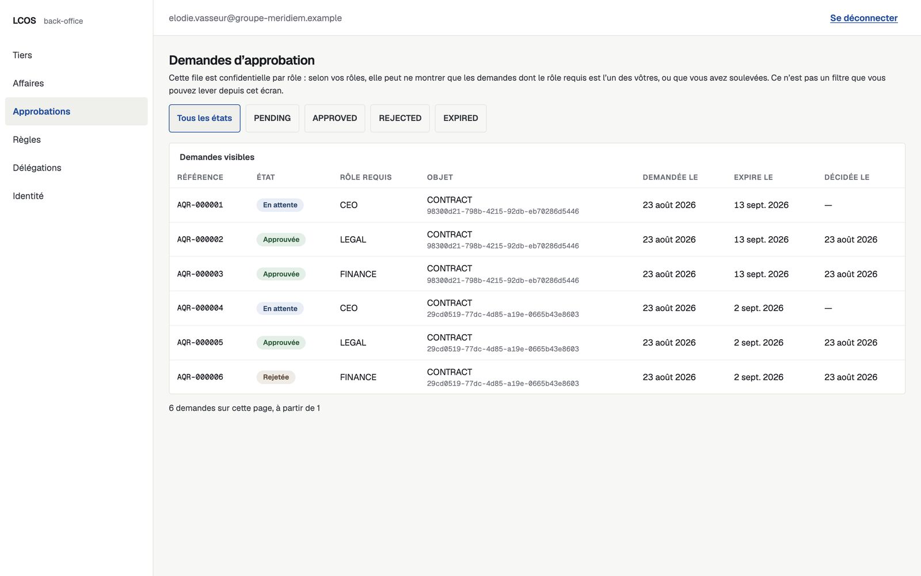Click Approuvée badge in AQR-000002 row
This screenshot has height=576, width=921.
(x=281, y=240)
